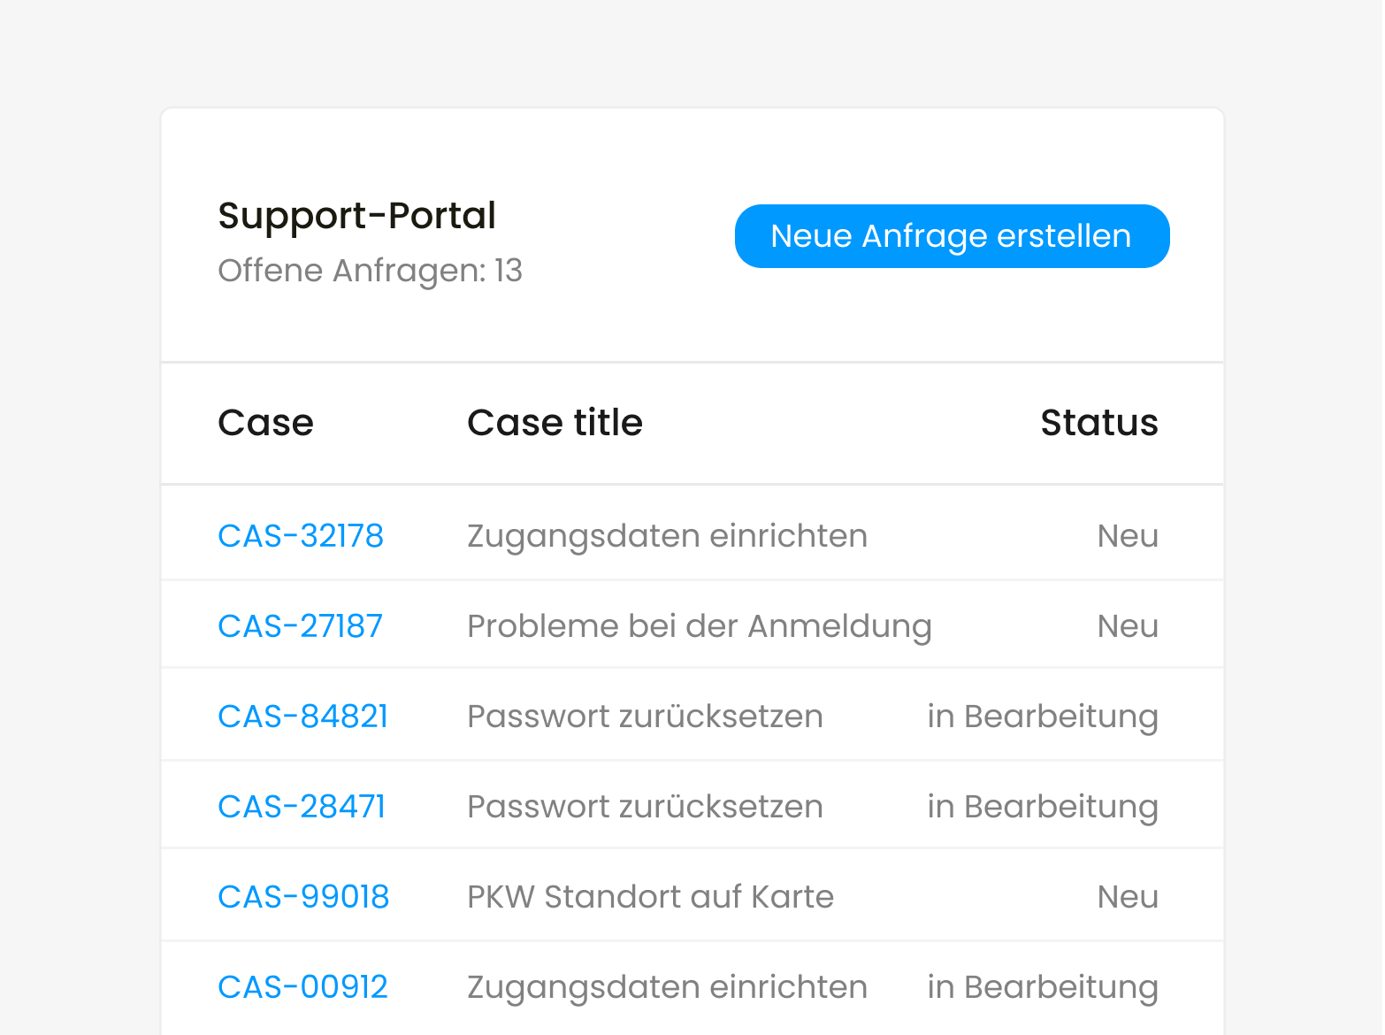Sort by the Case title column header

pos(555,423)
